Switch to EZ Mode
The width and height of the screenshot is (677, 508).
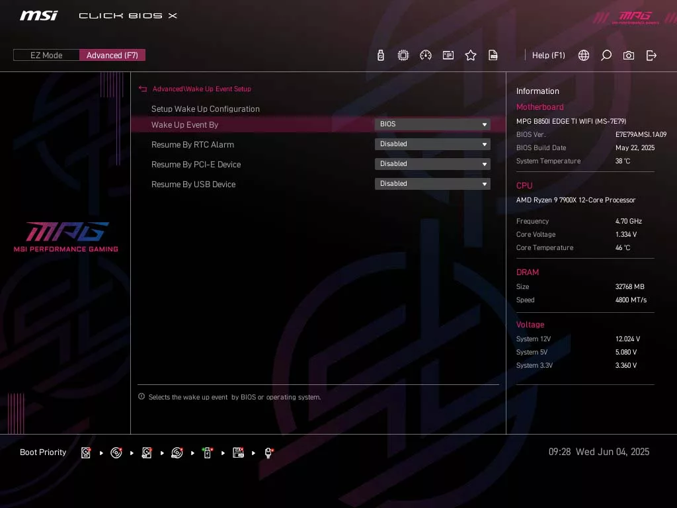coord(46,55)
